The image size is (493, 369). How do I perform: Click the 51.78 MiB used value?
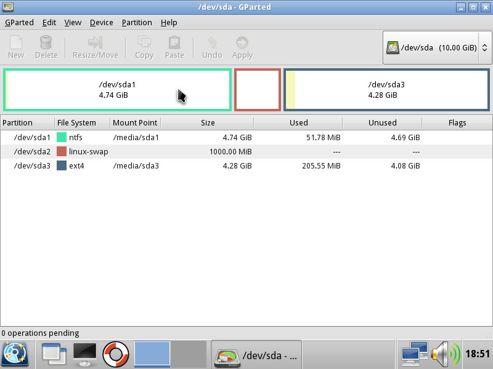point(323,137)
